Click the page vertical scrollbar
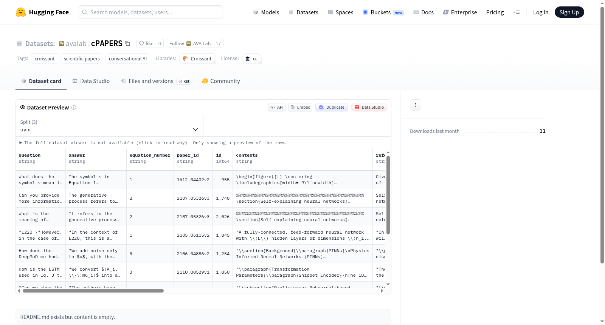 602,135
